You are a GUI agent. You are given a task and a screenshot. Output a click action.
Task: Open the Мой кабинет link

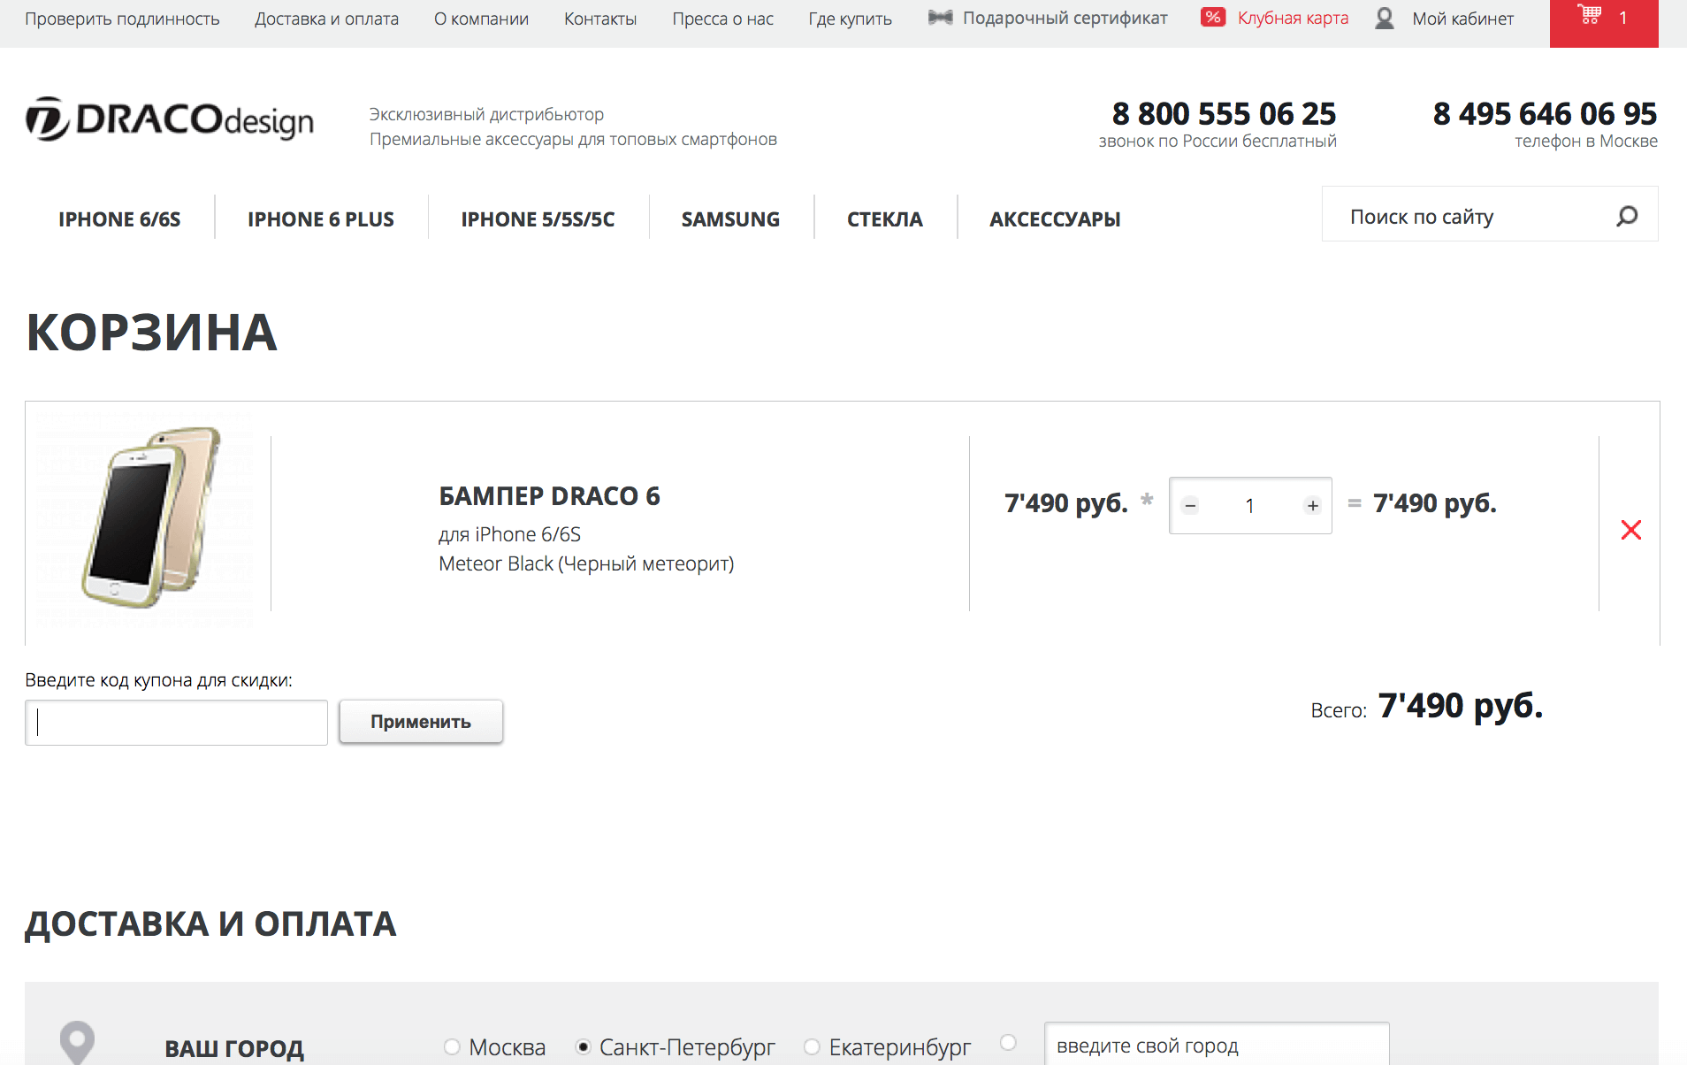click(1462, 19)
